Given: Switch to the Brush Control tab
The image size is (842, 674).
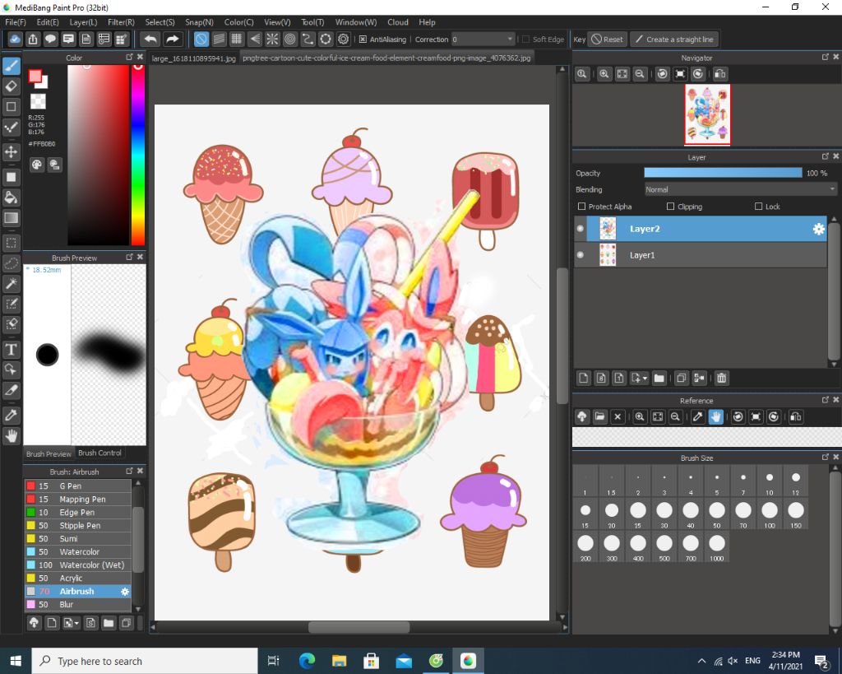Looking at the screenshot, I should click(99, 453).
